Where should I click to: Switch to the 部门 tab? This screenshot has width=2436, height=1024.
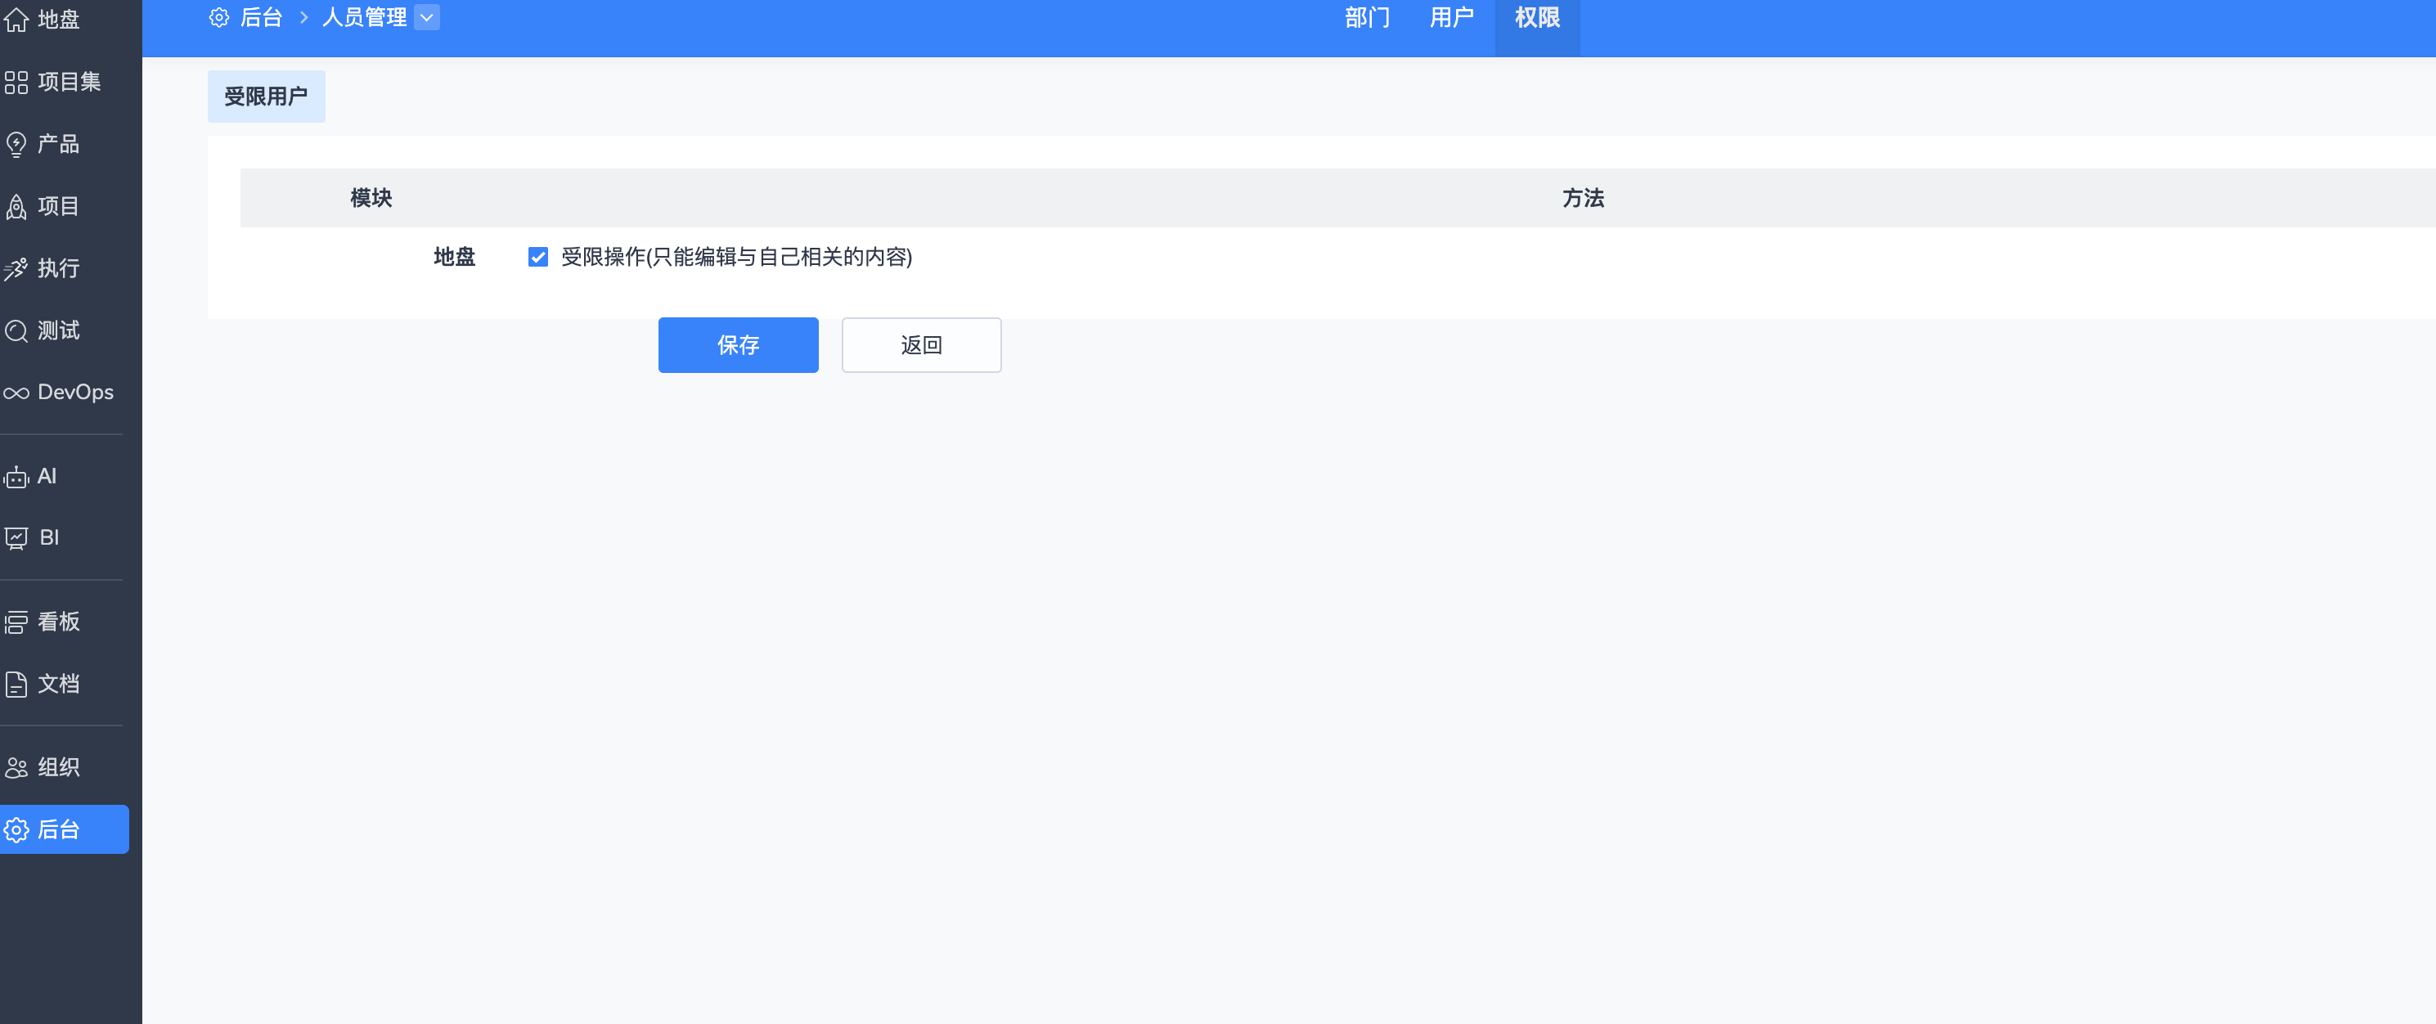(x=1367, y=18)
